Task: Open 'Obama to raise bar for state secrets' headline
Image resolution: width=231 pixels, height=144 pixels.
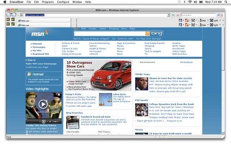Action: pos(170,78)
